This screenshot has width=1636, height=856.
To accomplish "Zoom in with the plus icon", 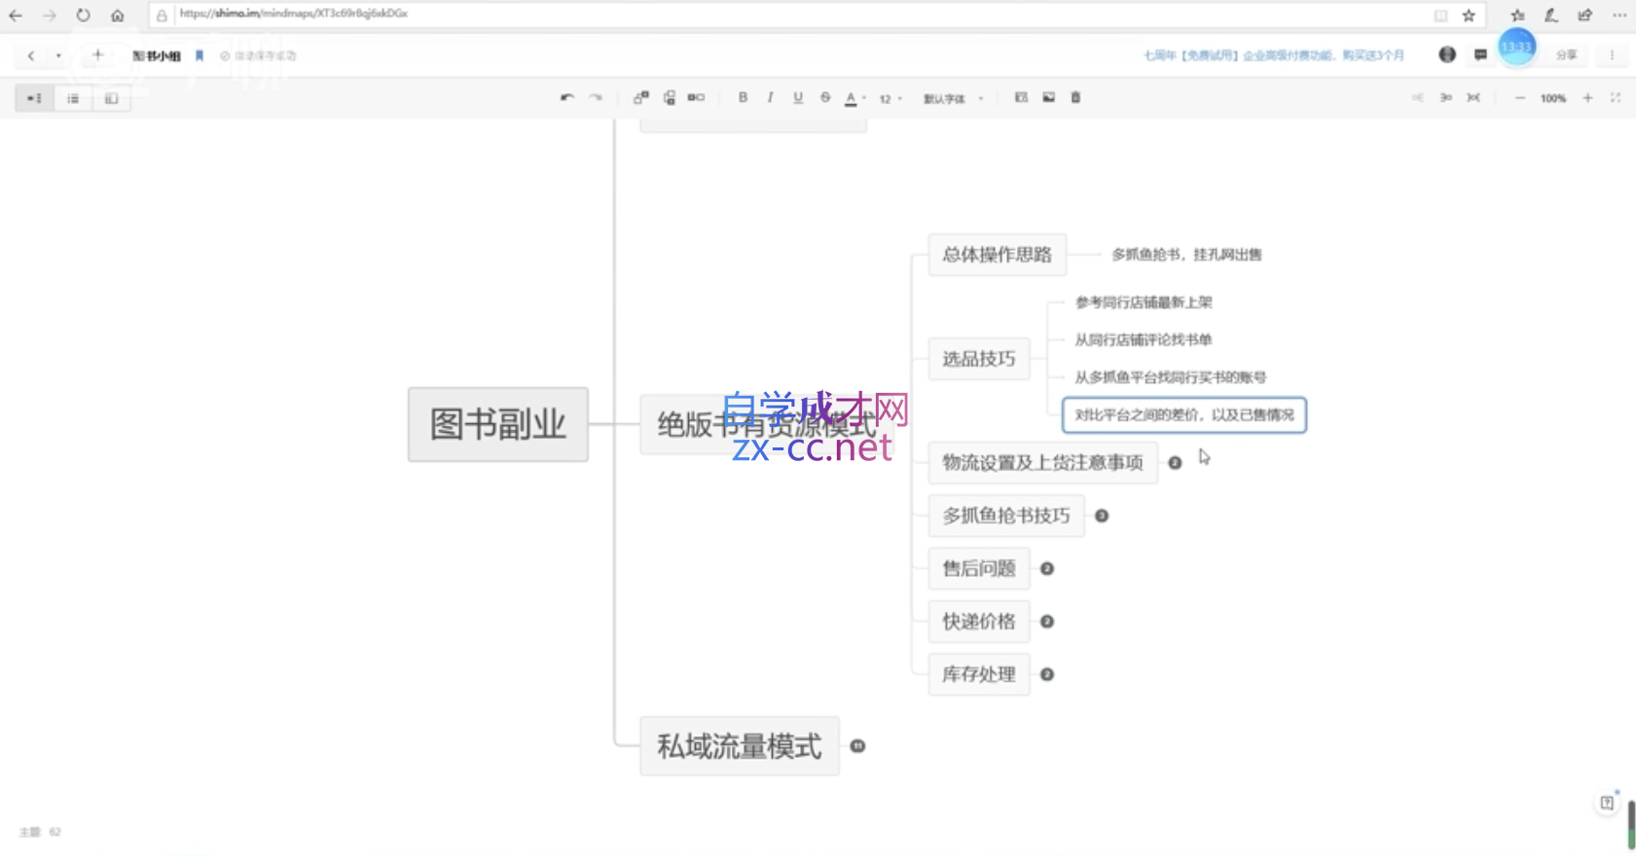I will [x=1587, y=98].
